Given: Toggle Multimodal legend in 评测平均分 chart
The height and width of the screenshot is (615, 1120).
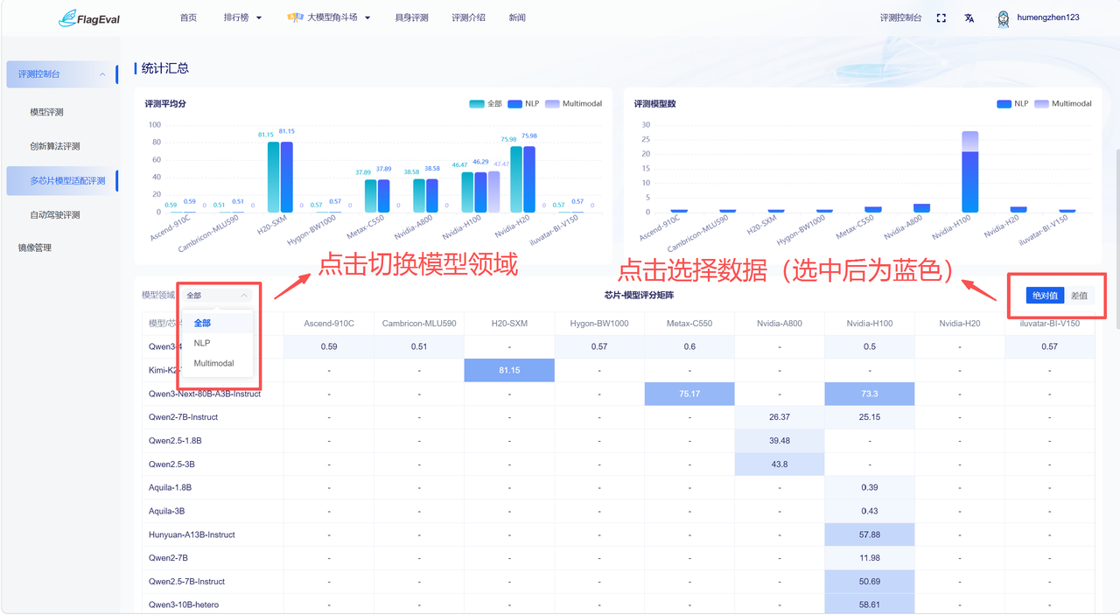Looking at the screenshot, I should pyautogui.click(x=573, y=103).
